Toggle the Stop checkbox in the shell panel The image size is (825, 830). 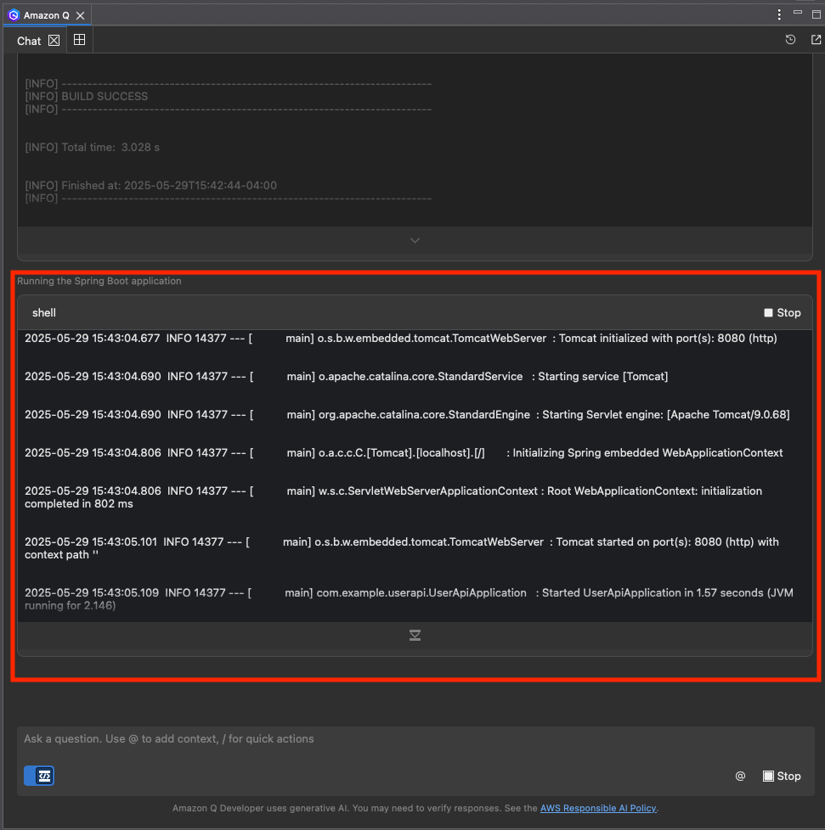(770, 312)
